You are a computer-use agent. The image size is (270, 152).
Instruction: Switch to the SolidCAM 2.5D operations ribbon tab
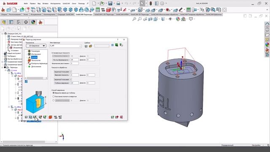pos(104,14)
